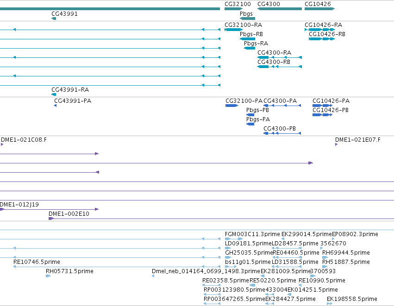
Task: Select EST RE10746.5prime
Action: coord(117,267)
